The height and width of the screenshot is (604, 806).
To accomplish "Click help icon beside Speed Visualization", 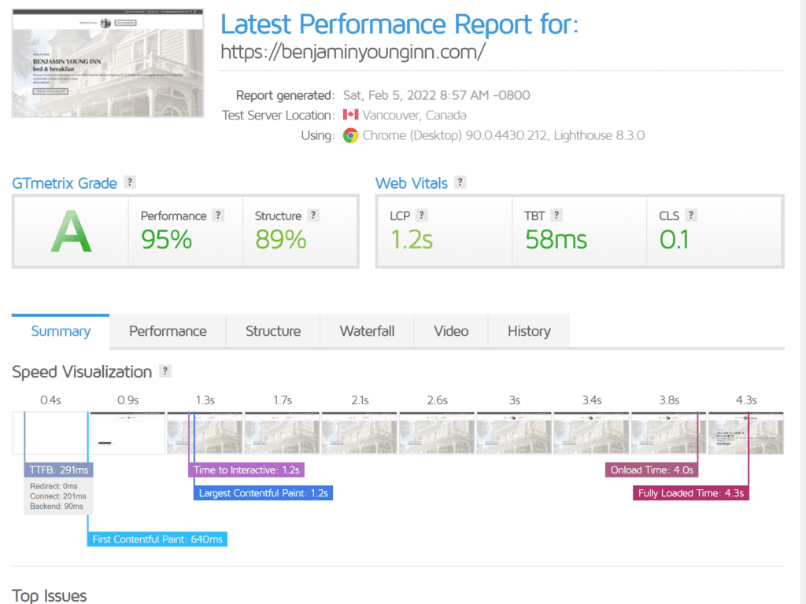I will 165,371.
